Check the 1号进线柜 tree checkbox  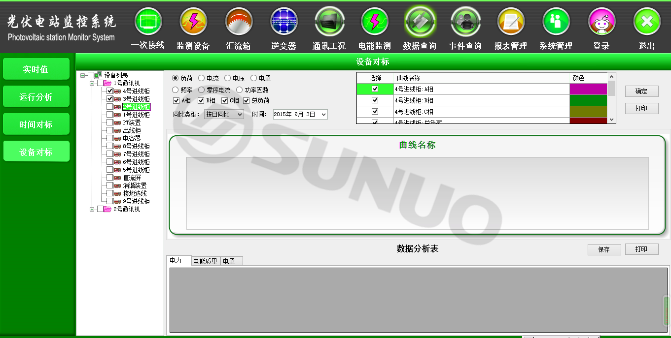click(110, 115)
